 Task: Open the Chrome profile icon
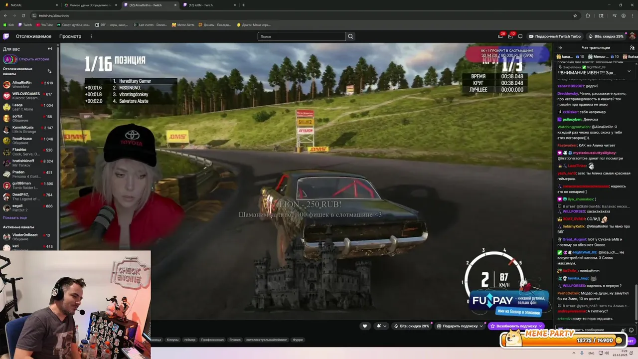click(623, 15)
